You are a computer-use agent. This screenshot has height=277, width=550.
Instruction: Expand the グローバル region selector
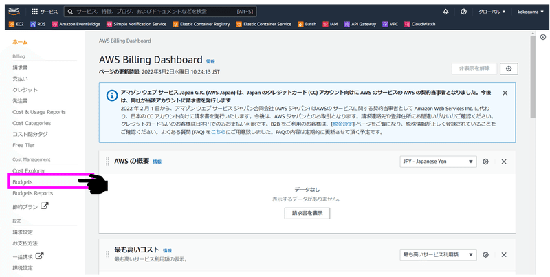coord(492,12)
